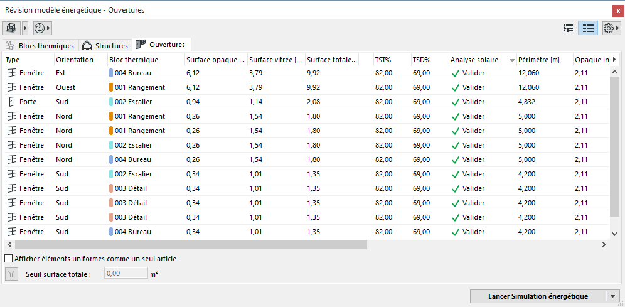Screen dimensions: 625x307
Task: Open the settings gear dropdown
Action: [611, 28]
